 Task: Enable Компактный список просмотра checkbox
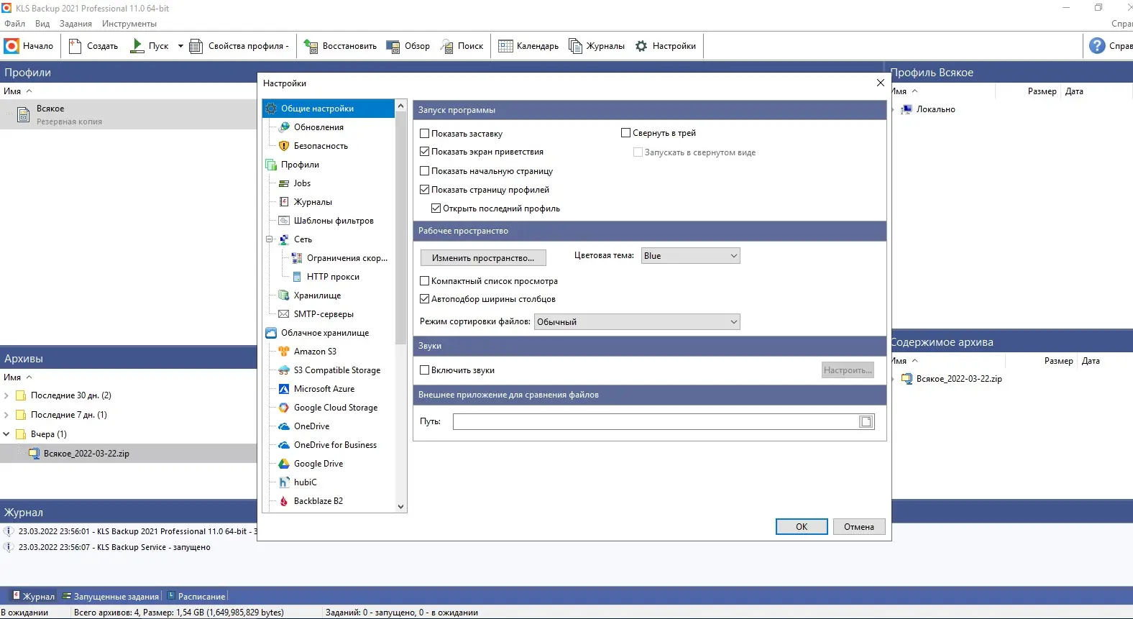coord(425,281)
